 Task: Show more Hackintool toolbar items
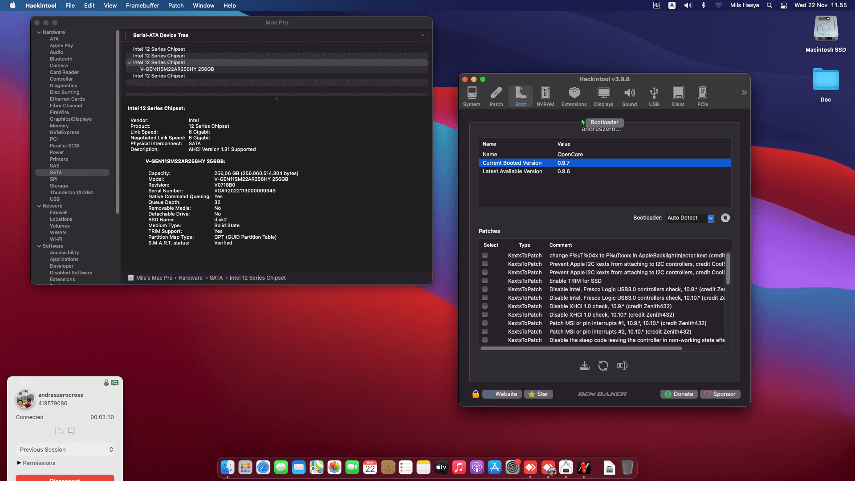click(x=744, y=93)
